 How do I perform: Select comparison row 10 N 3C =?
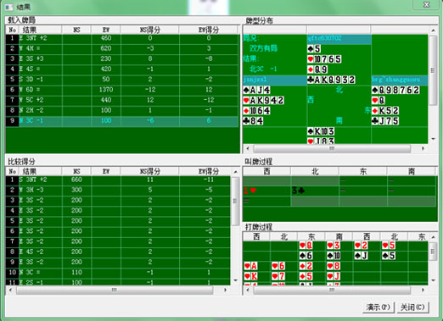[118, 273]
